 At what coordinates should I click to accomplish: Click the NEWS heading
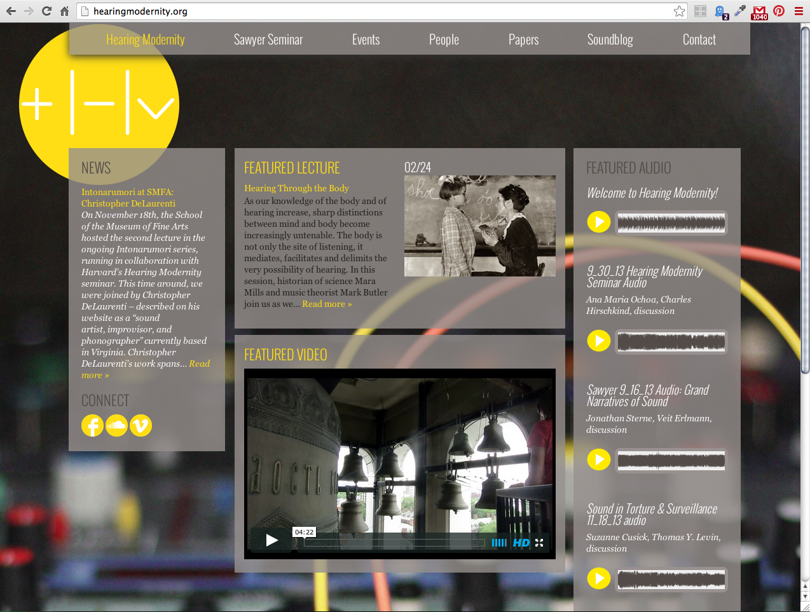[96, 168]
